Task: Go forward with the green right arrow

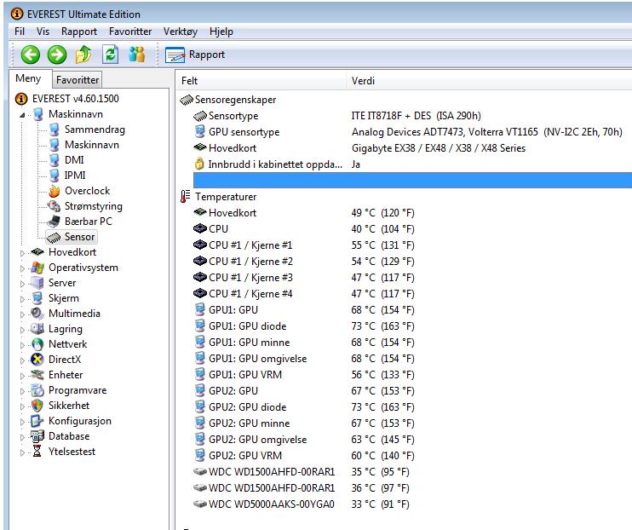Action: [57, 55]
